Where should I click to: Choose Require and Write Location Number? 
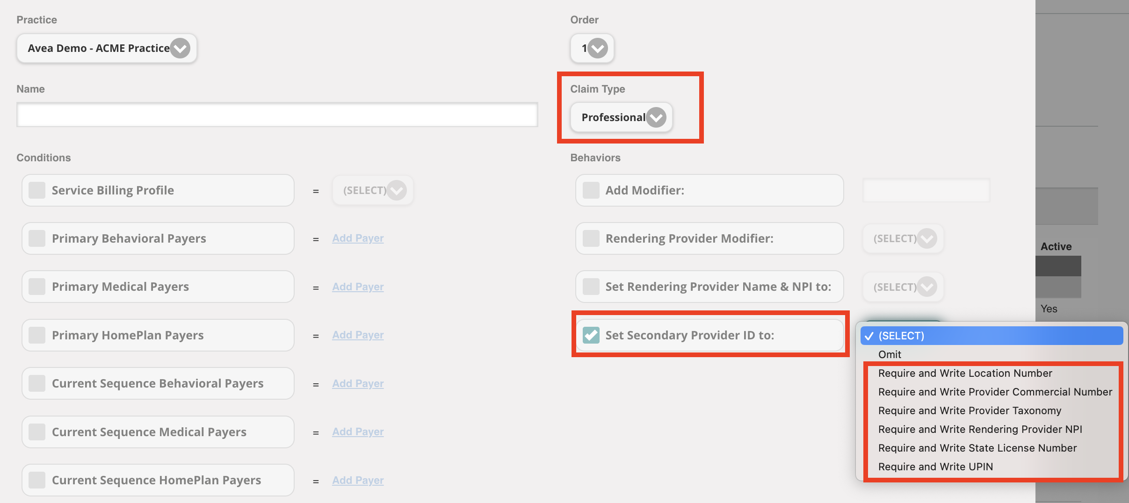(965, 373)
